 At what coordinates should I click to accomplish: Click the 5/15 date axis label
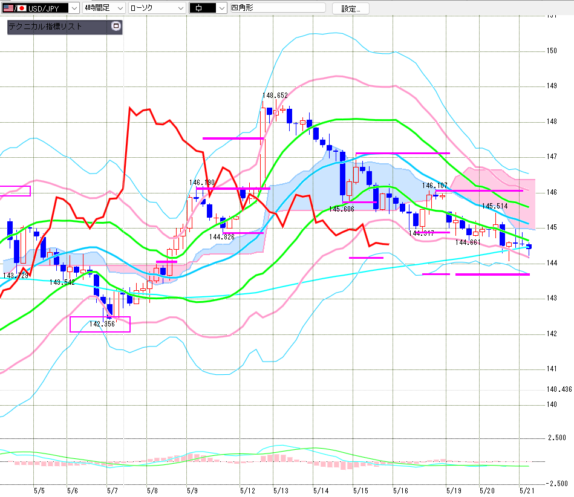point(360,490)
